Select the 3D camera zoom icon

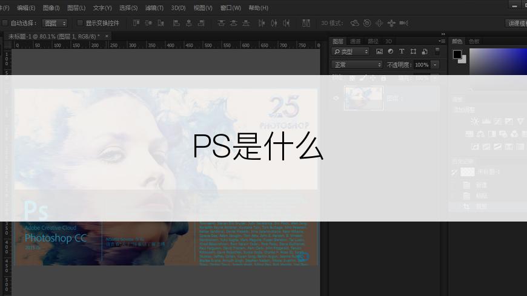click(x=404, y=23)
